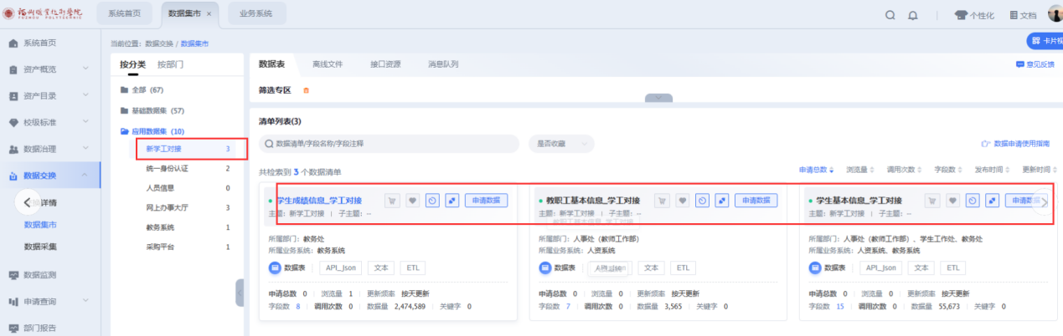
Task: Open the notification bell in the header
Action: coord(913,15)
